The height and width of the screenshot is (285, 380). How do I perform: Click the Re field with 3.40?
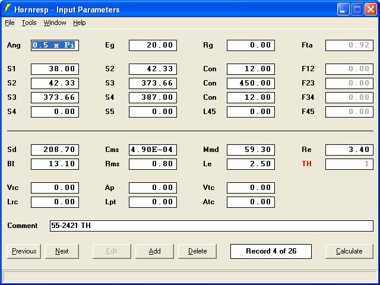coord(349,150)
